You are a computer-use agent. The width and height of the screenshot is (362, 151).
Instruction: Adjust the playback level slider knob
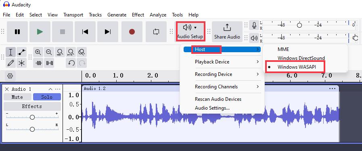tap(356, 38)
